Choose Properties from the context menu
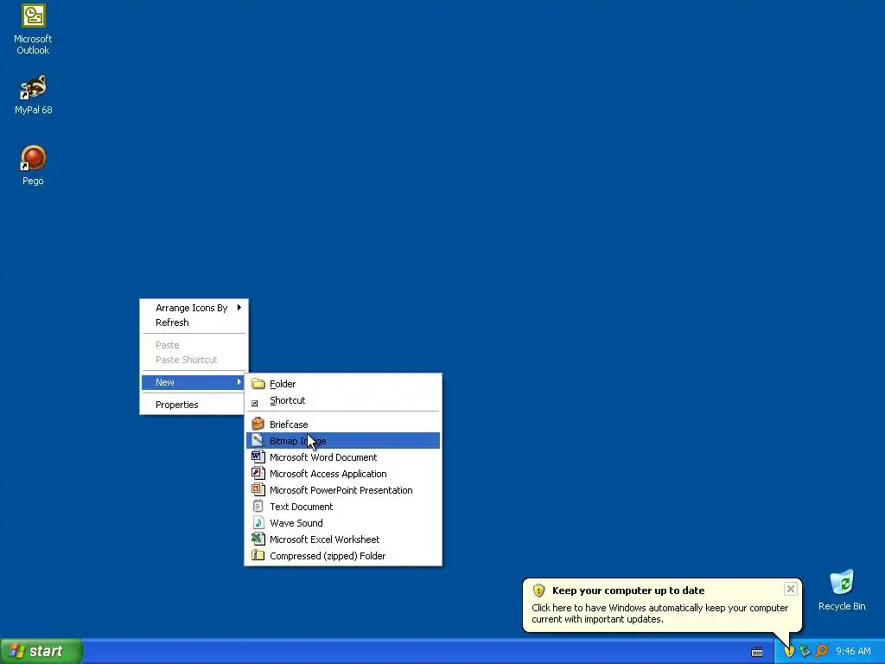 [x=194, y=405]
